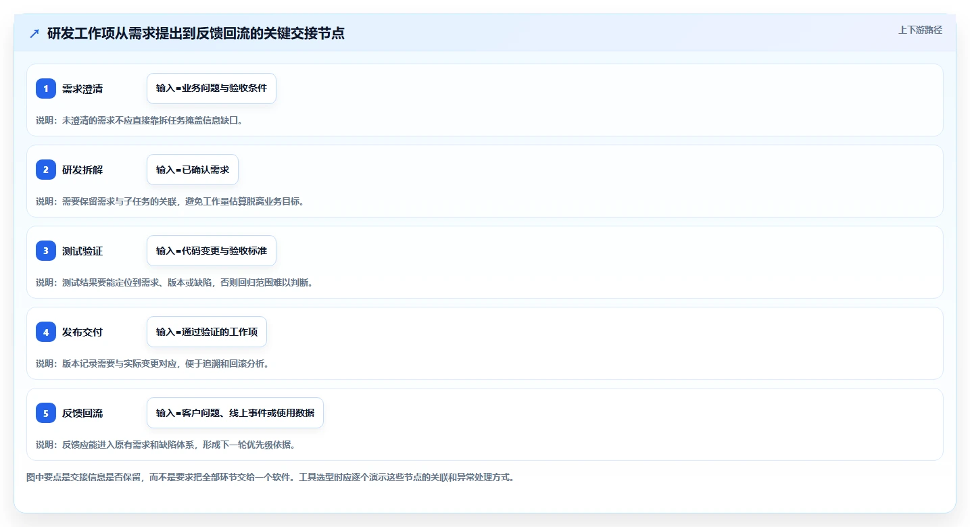Select the 反馈回流 step name

click(x=82, y=413)
